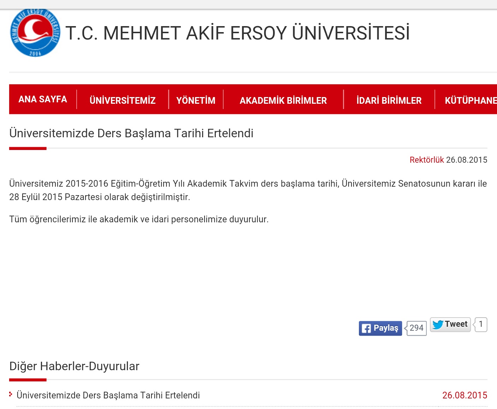Screen dimensions: 497x409
Task: Click the Tweet count bubble showing 1
Action: click(x=480, y=324)
